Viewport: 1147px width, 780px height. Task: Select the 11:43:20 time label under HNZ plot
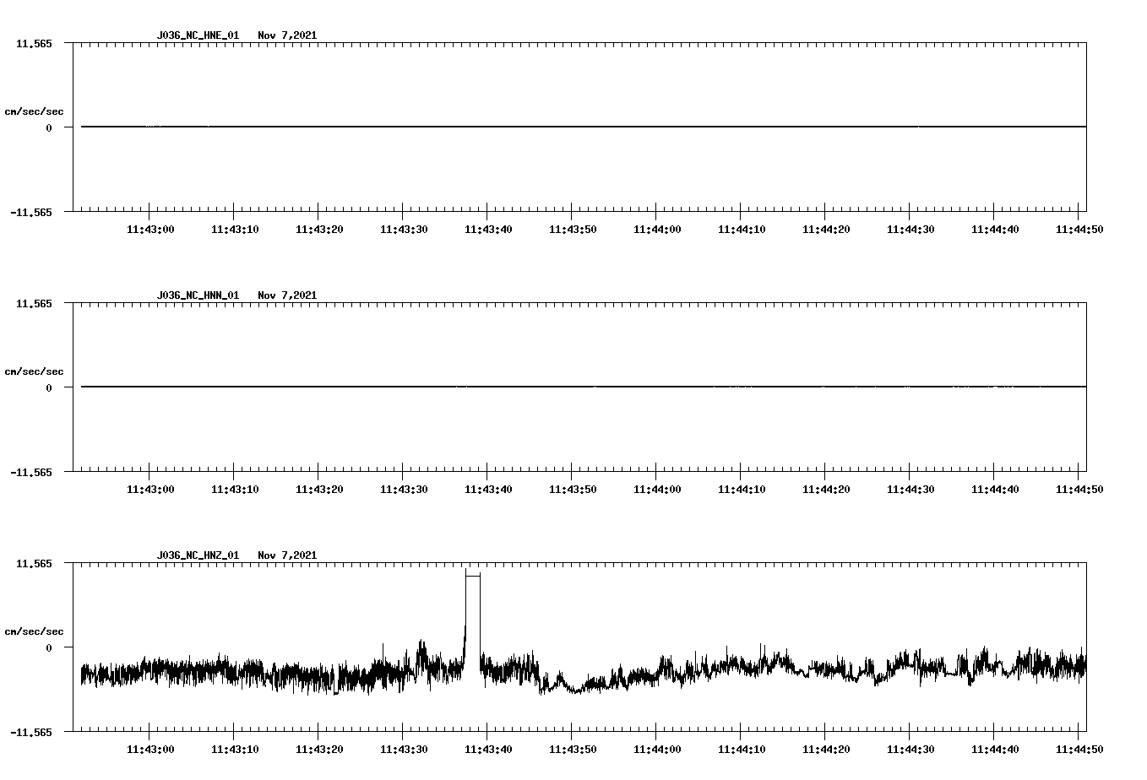(x=319, y=750)
